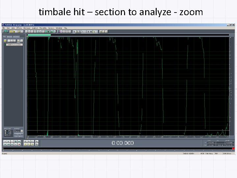Click the question mark Help icon in the Files panel
Viewport: 237px width, 178px height.
point(22,41)
